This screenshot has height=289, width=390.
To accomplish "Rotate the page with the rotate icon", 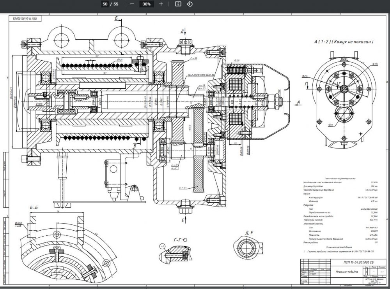I will (190, 4).
